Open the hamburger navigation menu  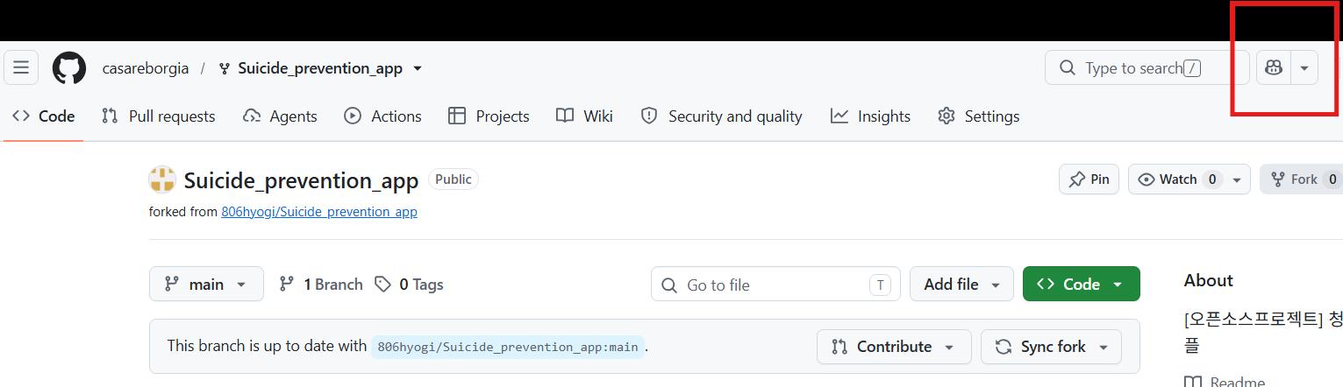[21, 67]
